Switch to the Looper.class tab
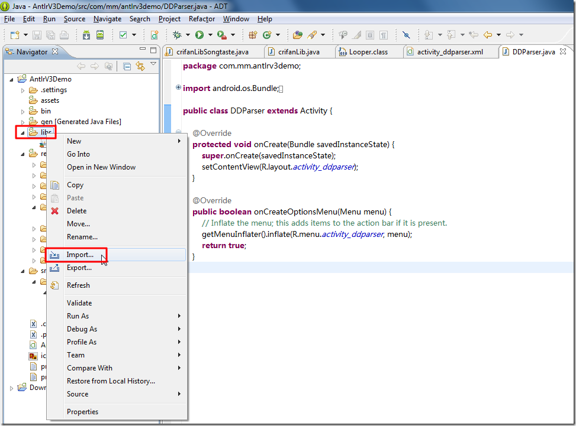This screenshot has height=426, width=576. [368, 52]
